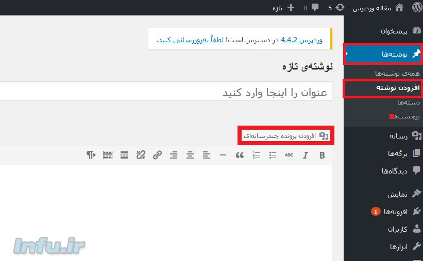
Task: Click the blockquote icon
Action: pos(239,155)
